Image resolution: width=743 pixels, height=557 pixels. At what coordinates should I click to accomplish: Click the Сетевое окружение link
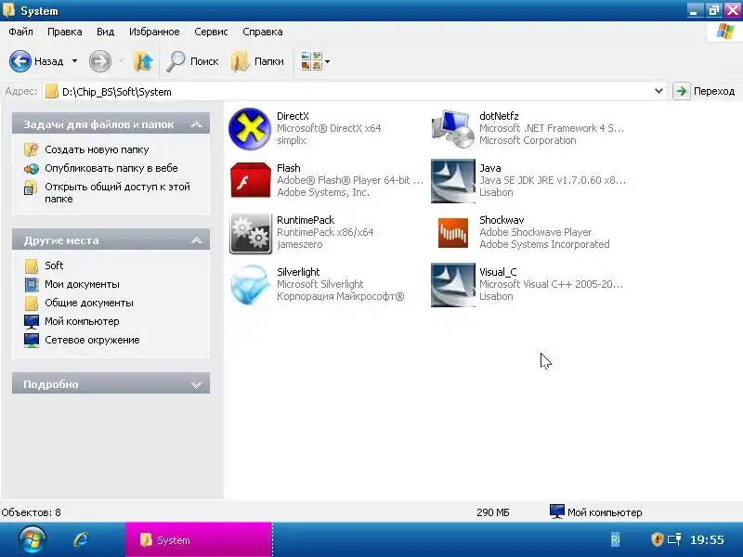[92, 340]
